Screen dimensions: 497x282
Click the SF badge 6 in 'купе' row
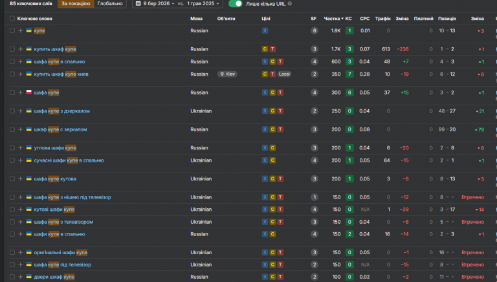pos(315,31)
